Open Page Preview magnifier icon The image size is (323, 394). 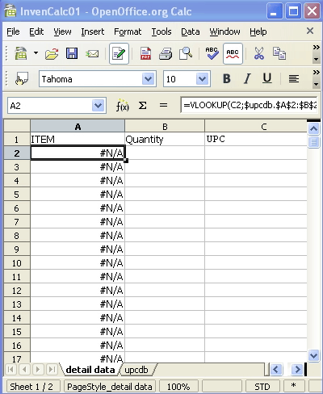tap(186, 53)
